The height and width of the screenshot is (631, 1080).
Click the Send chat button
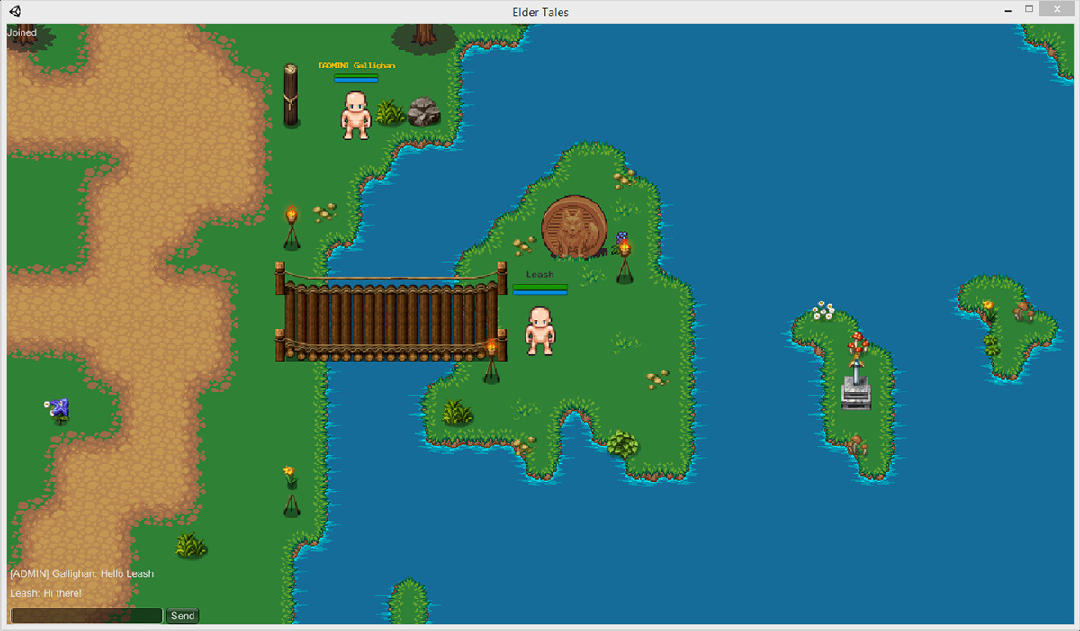click(183, 616)
